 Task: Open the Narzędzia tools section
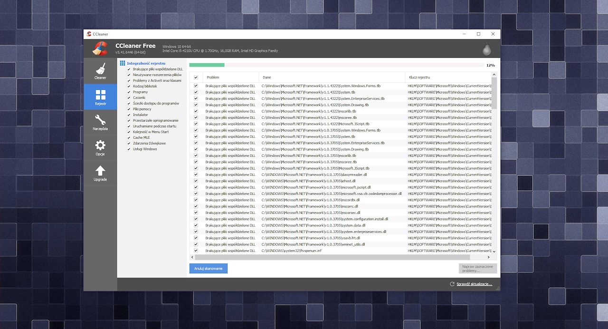click(100, 122)
